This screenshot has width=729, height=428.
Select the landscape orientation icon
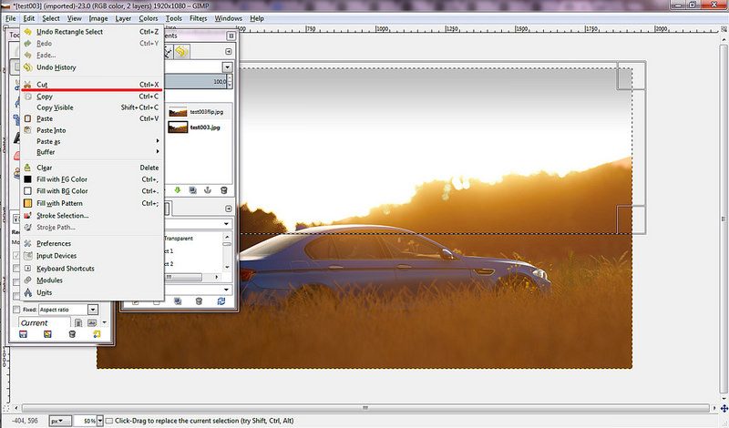point(92,322)
